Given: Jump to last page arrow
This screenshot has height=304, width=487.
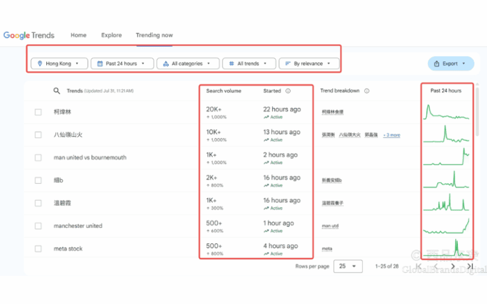Looking at the screenshot, I should coord(469,266).
